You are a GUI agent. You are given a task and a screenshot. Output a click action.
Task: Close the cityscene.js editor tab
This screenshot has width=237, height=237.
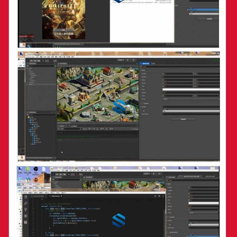[x=61, y=196]
